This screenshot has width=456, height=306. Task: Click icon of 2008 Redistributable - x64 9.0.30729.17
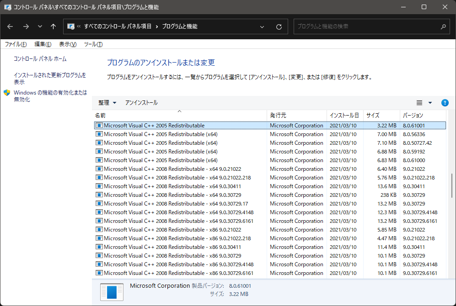click(99, 204)
